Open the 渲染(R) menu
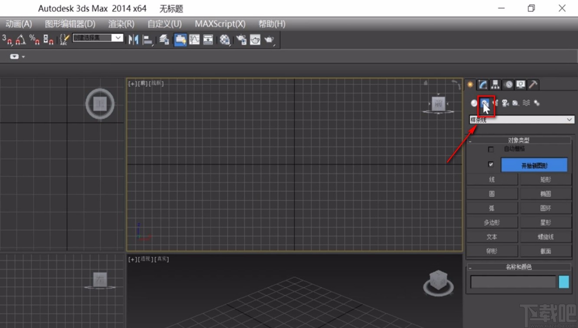 [x=122, y=24]
